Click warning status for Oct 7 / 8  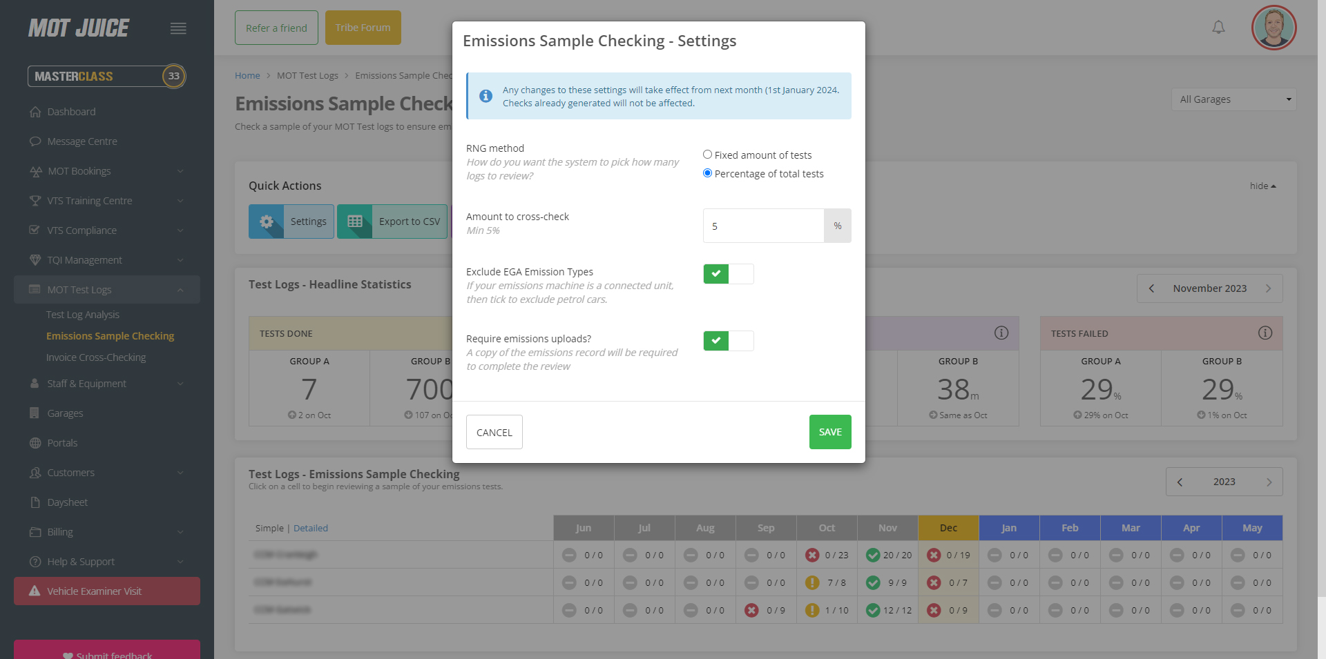point(812,582)
